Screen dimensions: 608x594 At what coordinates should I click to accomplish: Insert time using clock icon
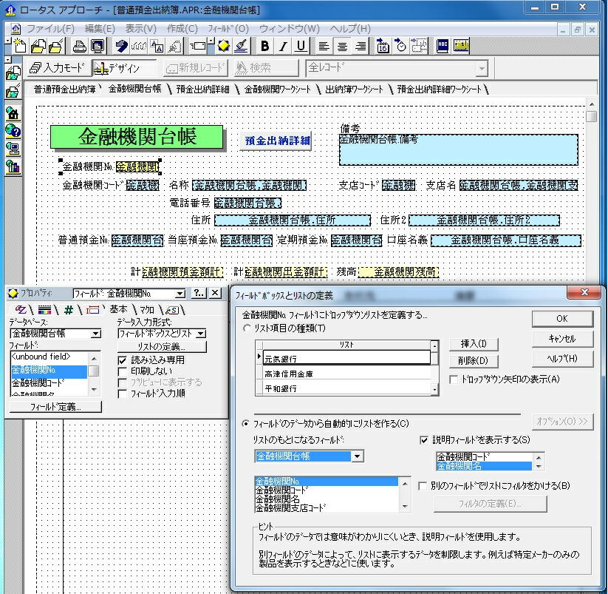tap(401, 46)
